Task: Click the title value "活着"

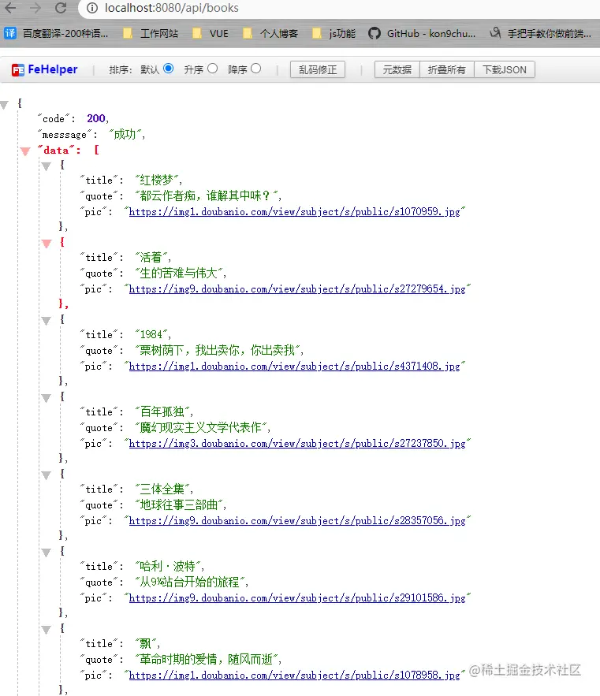Action: pos(151,257)
